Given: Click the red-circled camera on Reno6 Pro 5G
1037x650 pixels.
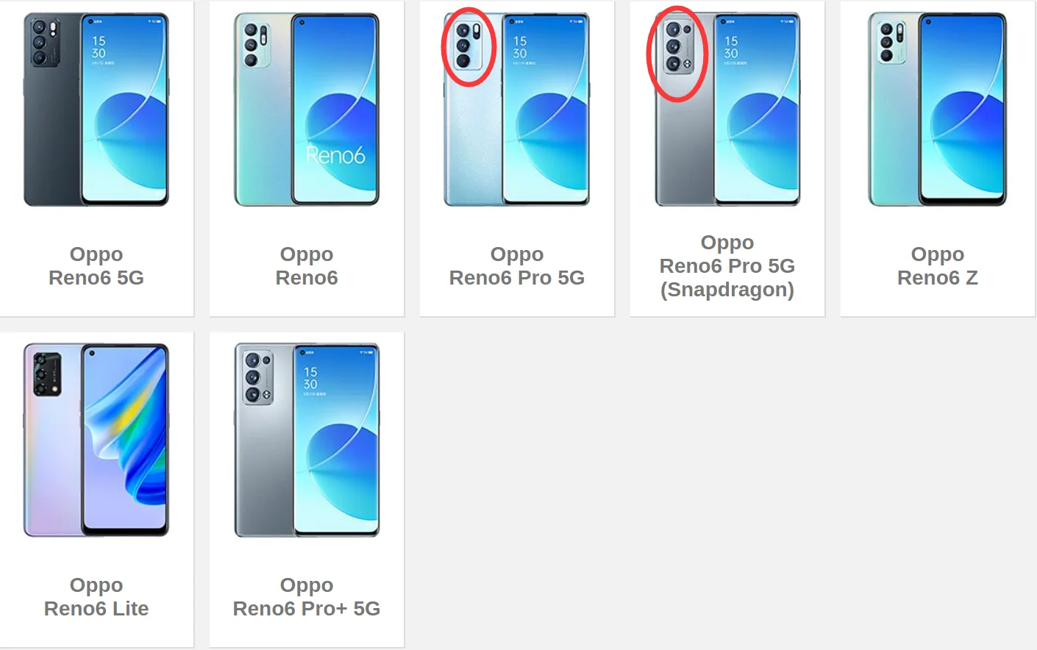Looking at the screenshot, I should tap(468, 47).
